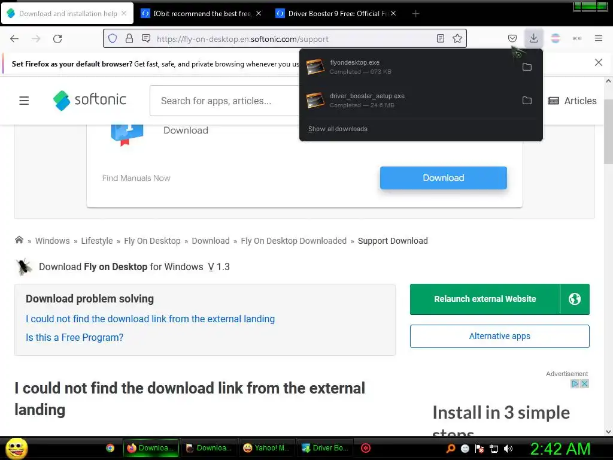Switch to the IObit recommend tab
This screenshot has height=460, width=613.
pyautogui.click(x=202, y=14)
